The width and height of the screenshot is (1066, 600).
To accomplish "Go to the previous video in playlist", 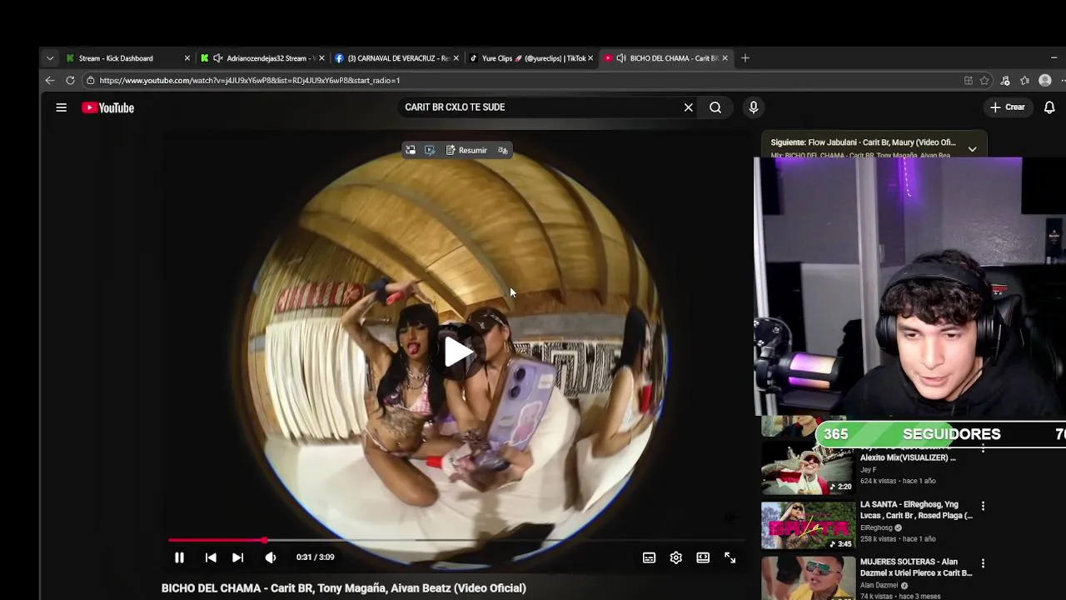I will tap(211, 557).
